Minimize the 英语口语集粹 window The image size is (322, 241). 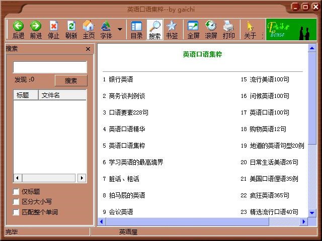(295, 7)
